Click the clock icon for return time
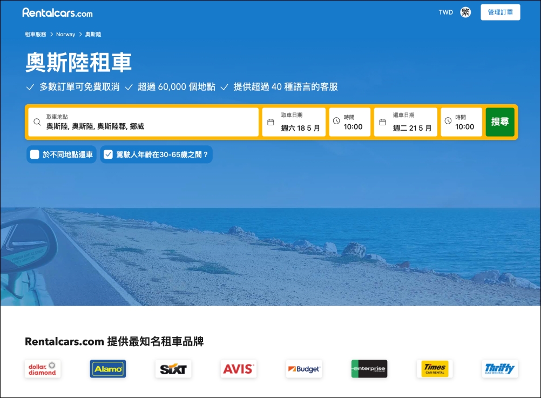This screenshot has height=398, width=541. coord(448,121)
